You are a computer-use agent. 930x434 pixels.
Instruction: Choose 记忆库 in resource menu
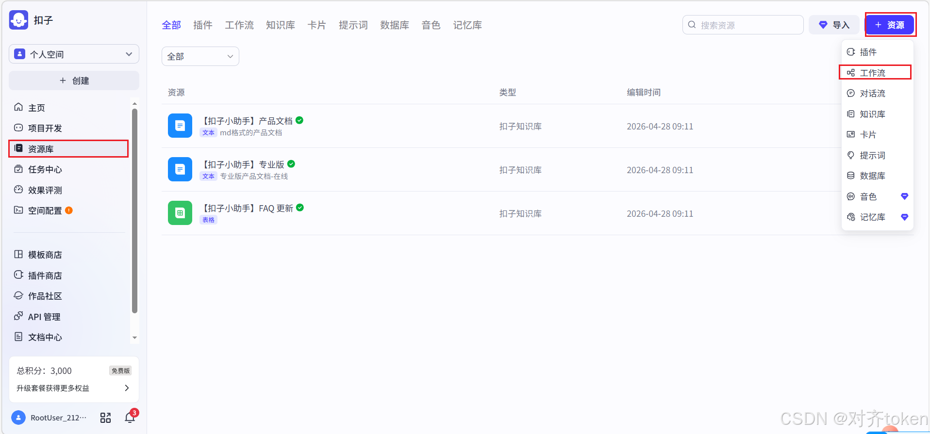(x=877, y=217)
